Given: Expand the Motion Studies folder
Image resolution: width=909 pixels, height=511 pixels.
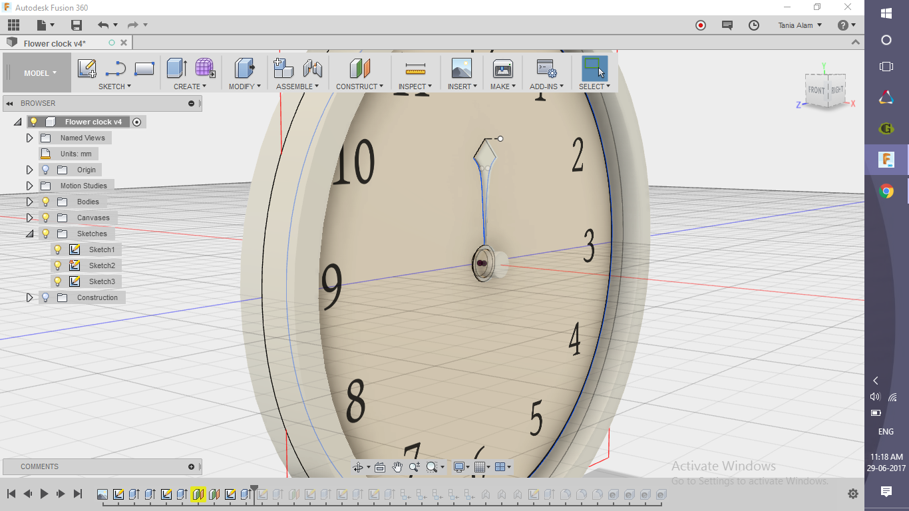Looking at the screenshot, I should [x=29, y=186].
